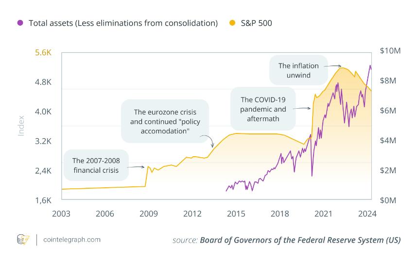This screenshot has width=418, height=263.
Task: Click the yellow S&P 500 legend dot
Action: point(231,23)
